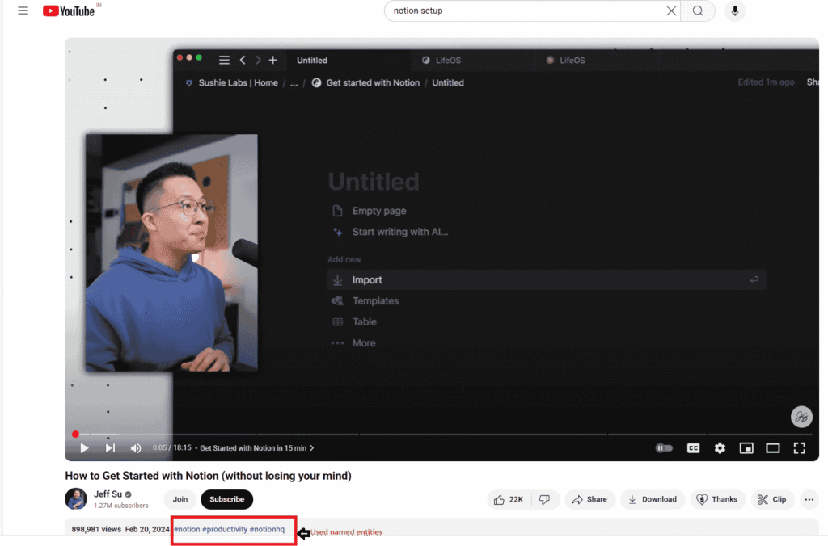Run search with magnifying glass button
Screen dimensions: 828x546
698,10
